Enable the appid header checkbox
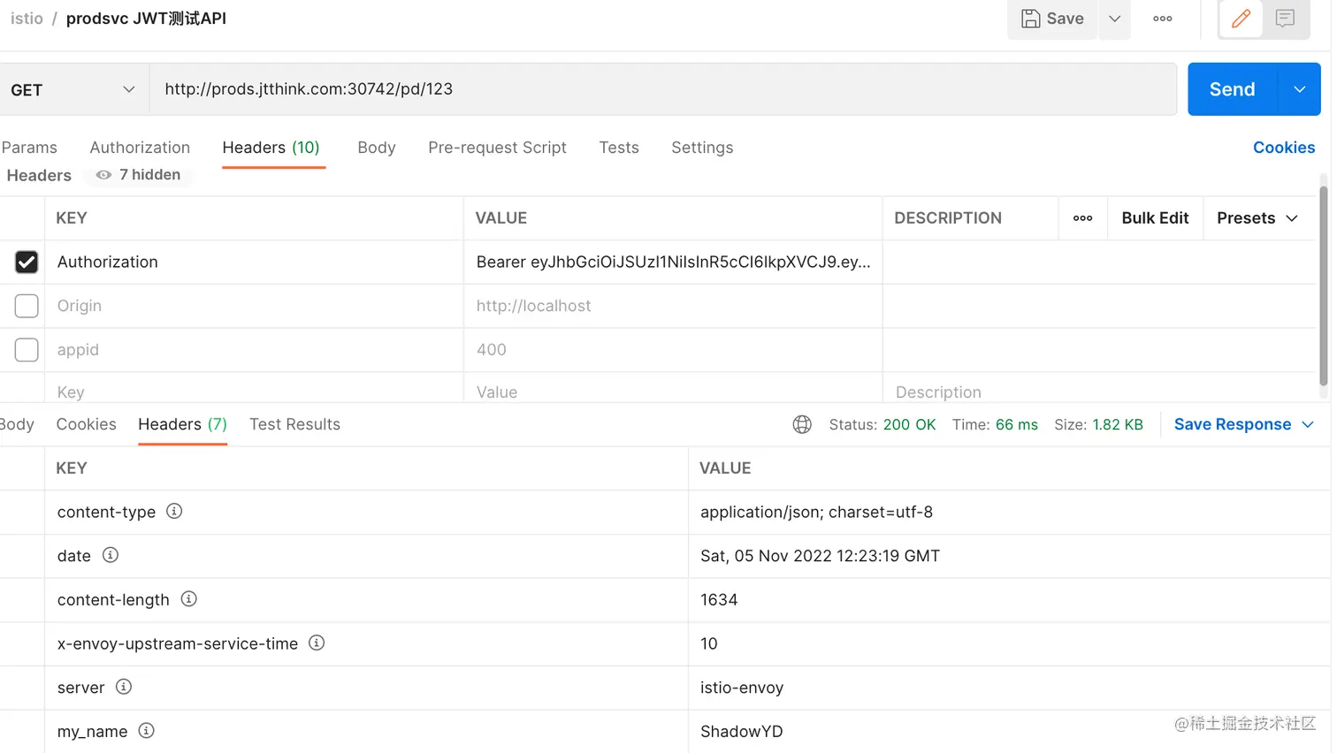 [27, 350]
